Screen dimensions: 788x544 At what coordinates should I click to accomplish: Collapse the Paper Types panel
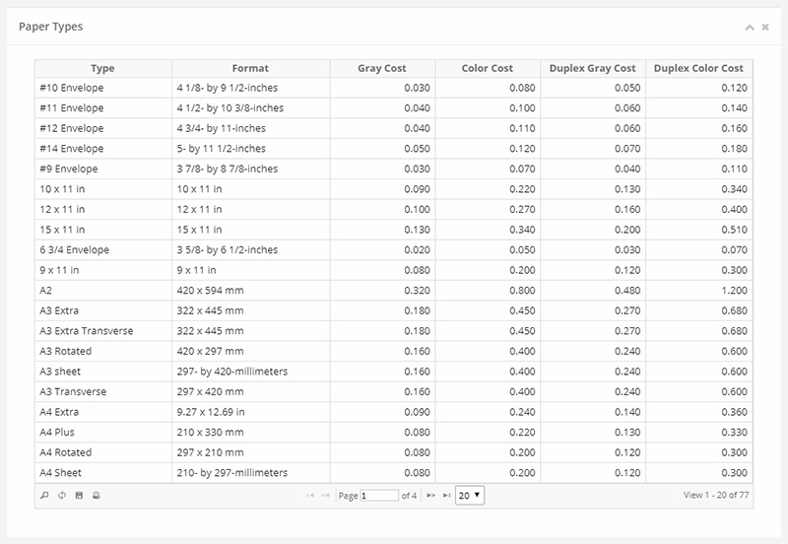click(x=750, y=28)
